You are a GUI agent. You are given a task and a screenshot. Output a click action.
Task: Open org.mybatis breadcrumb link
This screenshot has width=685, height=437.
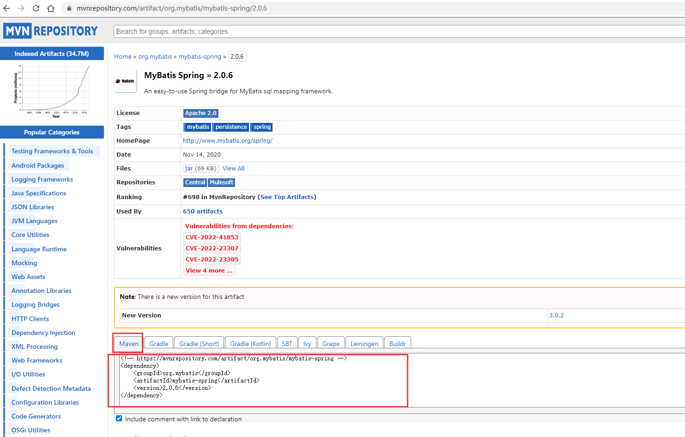[155, 56]
